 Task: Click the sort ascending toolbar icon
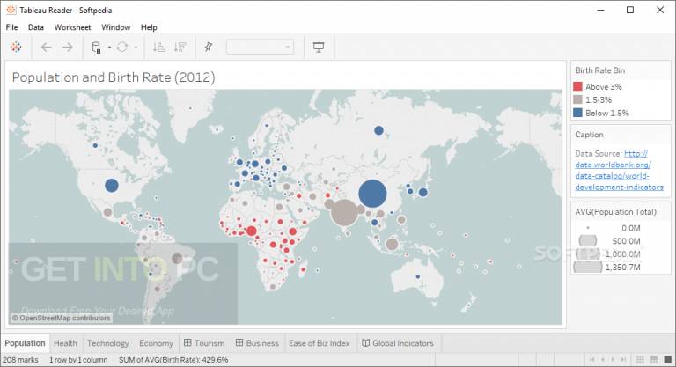[159, 47]
